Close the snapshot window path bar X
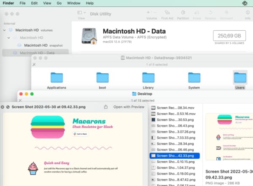 point(34,64)
